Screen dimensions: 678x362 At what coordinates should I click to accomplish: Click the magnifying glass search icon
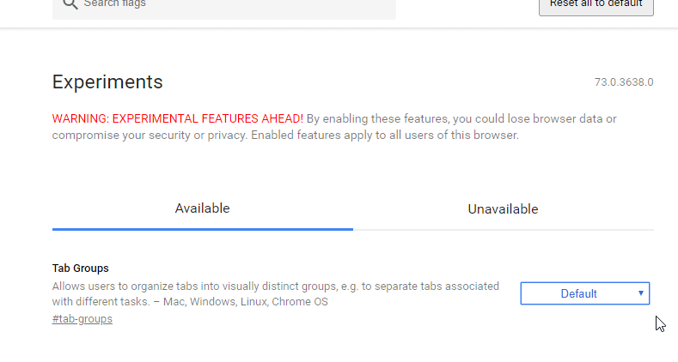pyautogui.click(x=70, y=3)
